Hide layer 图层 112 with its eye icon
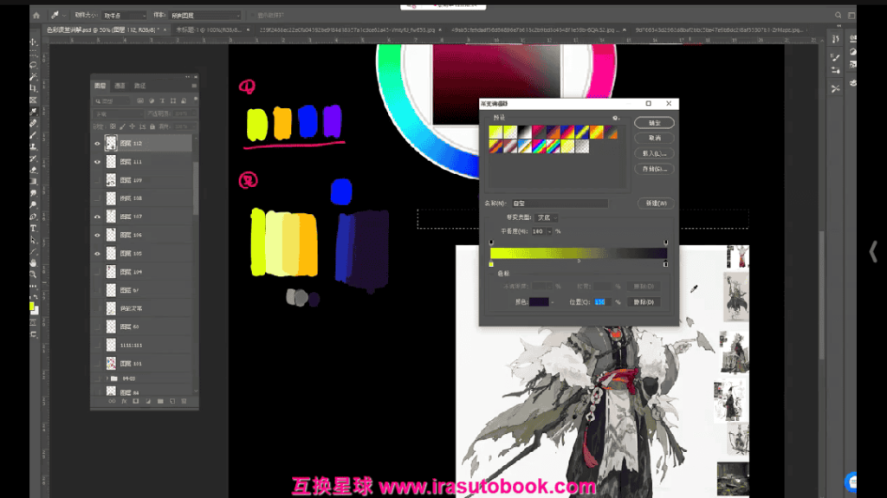This screenshot has width=887, height=498. coord(97,144)
